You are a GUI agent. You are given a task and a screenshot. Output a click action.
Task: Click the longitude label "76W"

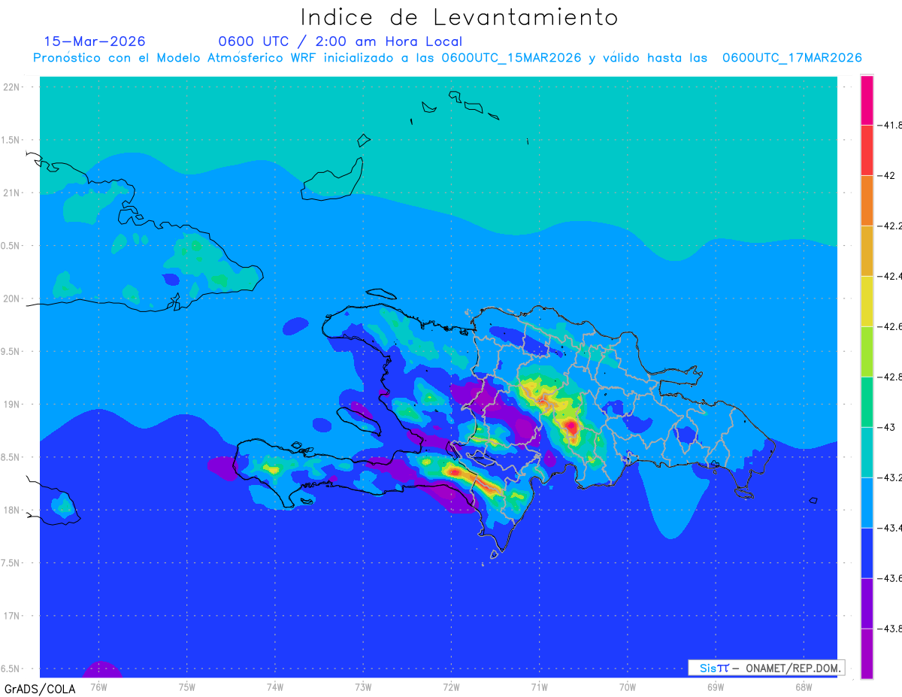click(x=98, y=686)
